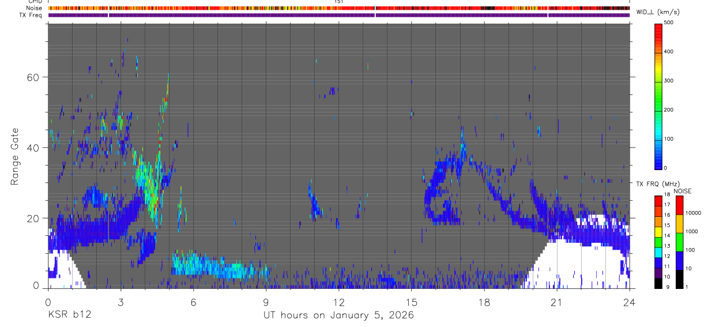The image size is (708, 327).
Task: Click the multicolored Noise strip above the plot
Action: point(338,8)
